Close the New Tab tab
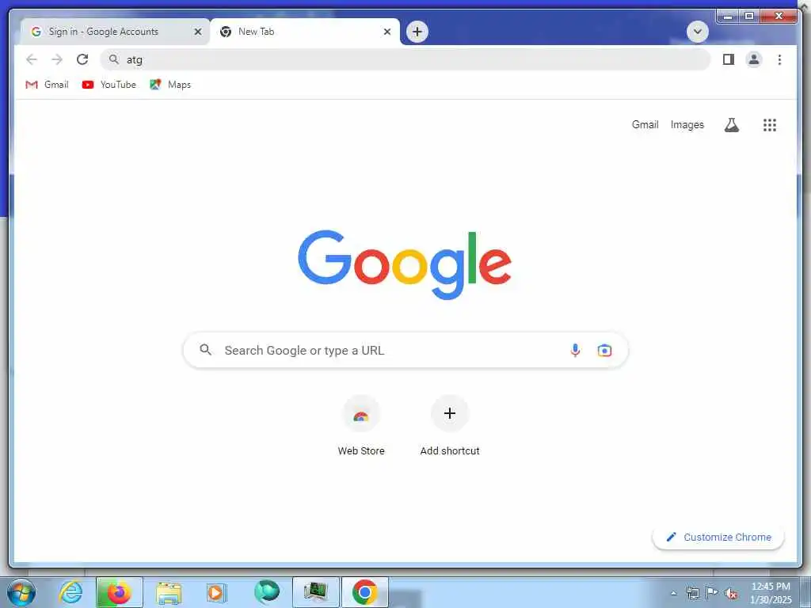 coord(386,32)
